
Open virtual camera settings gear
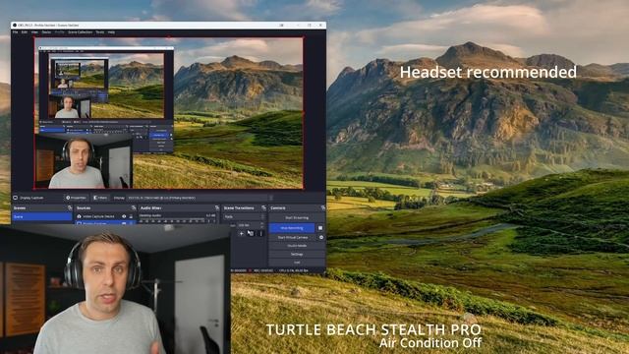(321, 237)
